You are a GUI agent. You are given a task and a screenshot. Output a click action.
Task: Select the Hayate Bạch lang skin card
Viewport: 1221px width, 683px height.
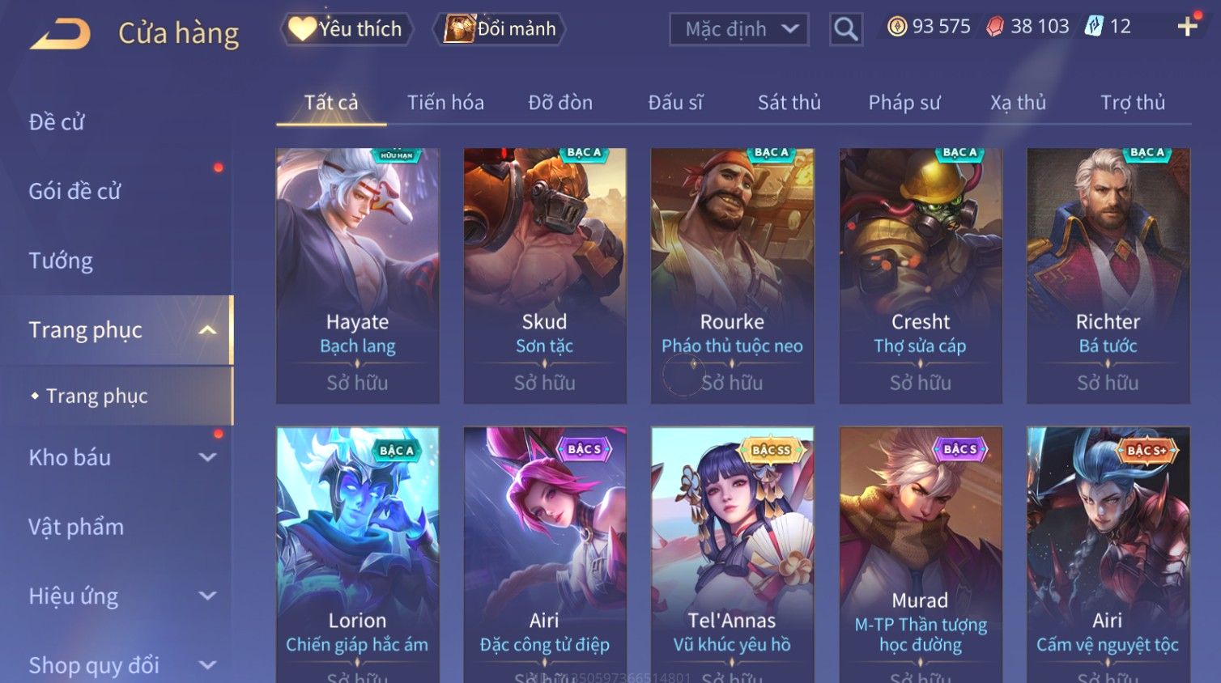(x=358, y=275)
